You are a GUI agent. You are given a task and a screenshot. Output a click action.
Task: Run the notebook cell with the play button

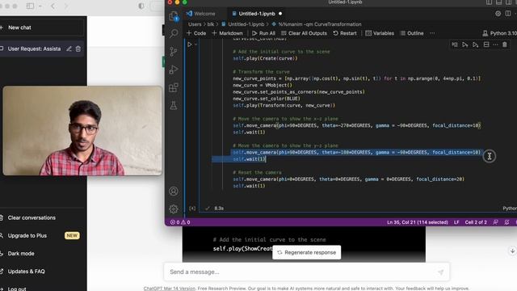190,44
